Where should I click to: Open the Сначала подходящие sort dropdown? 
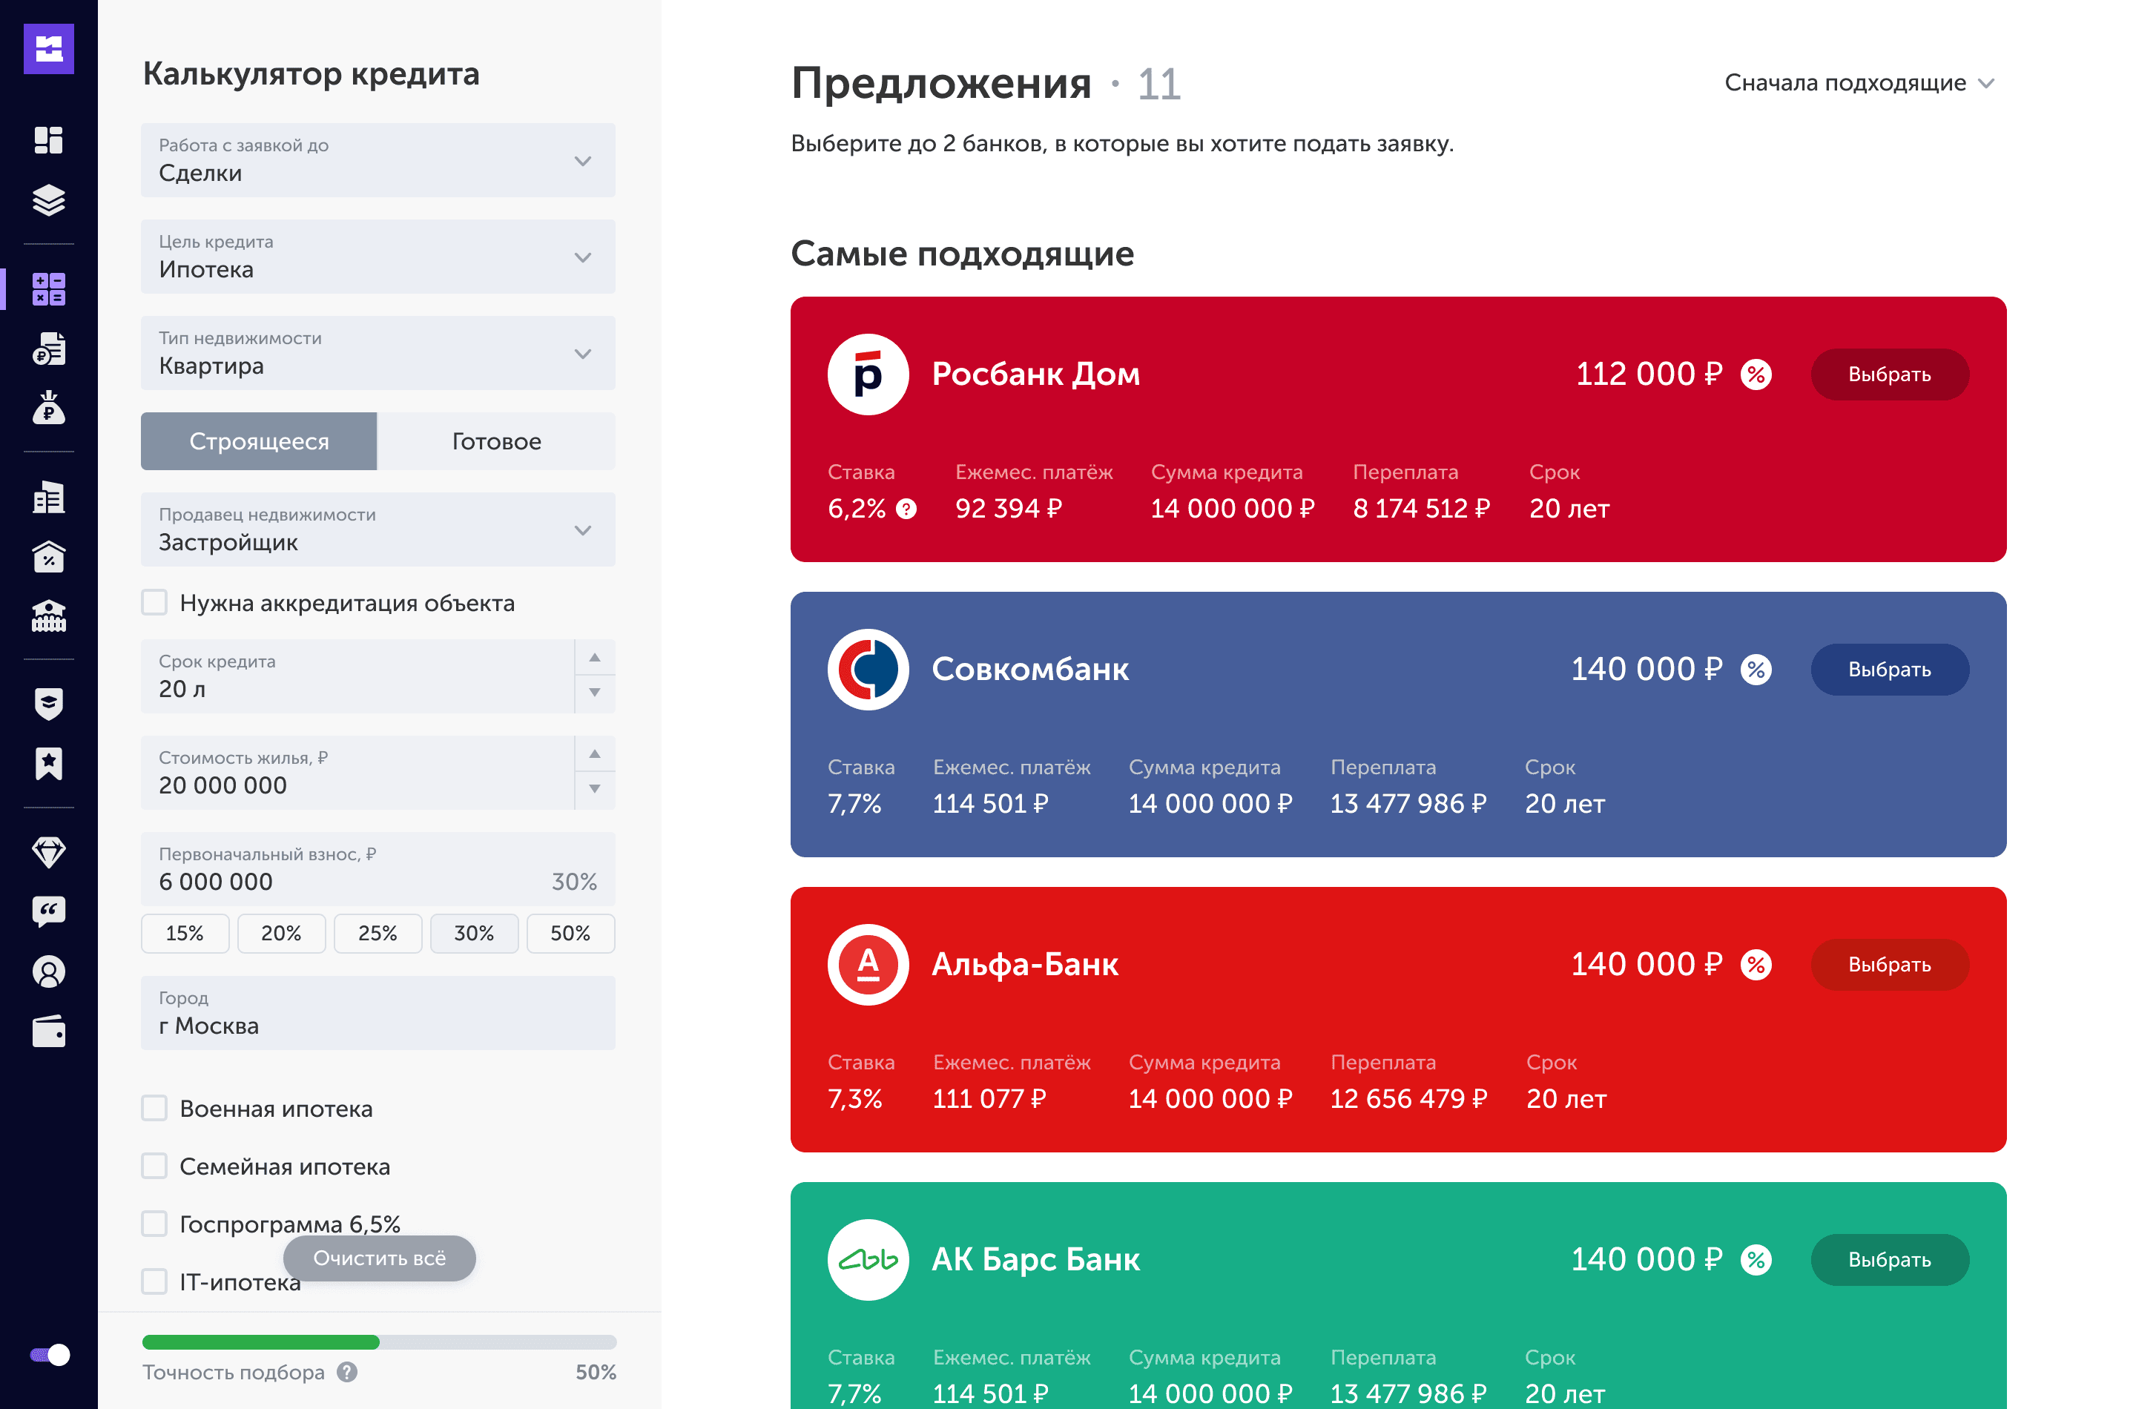(1859, 82)
